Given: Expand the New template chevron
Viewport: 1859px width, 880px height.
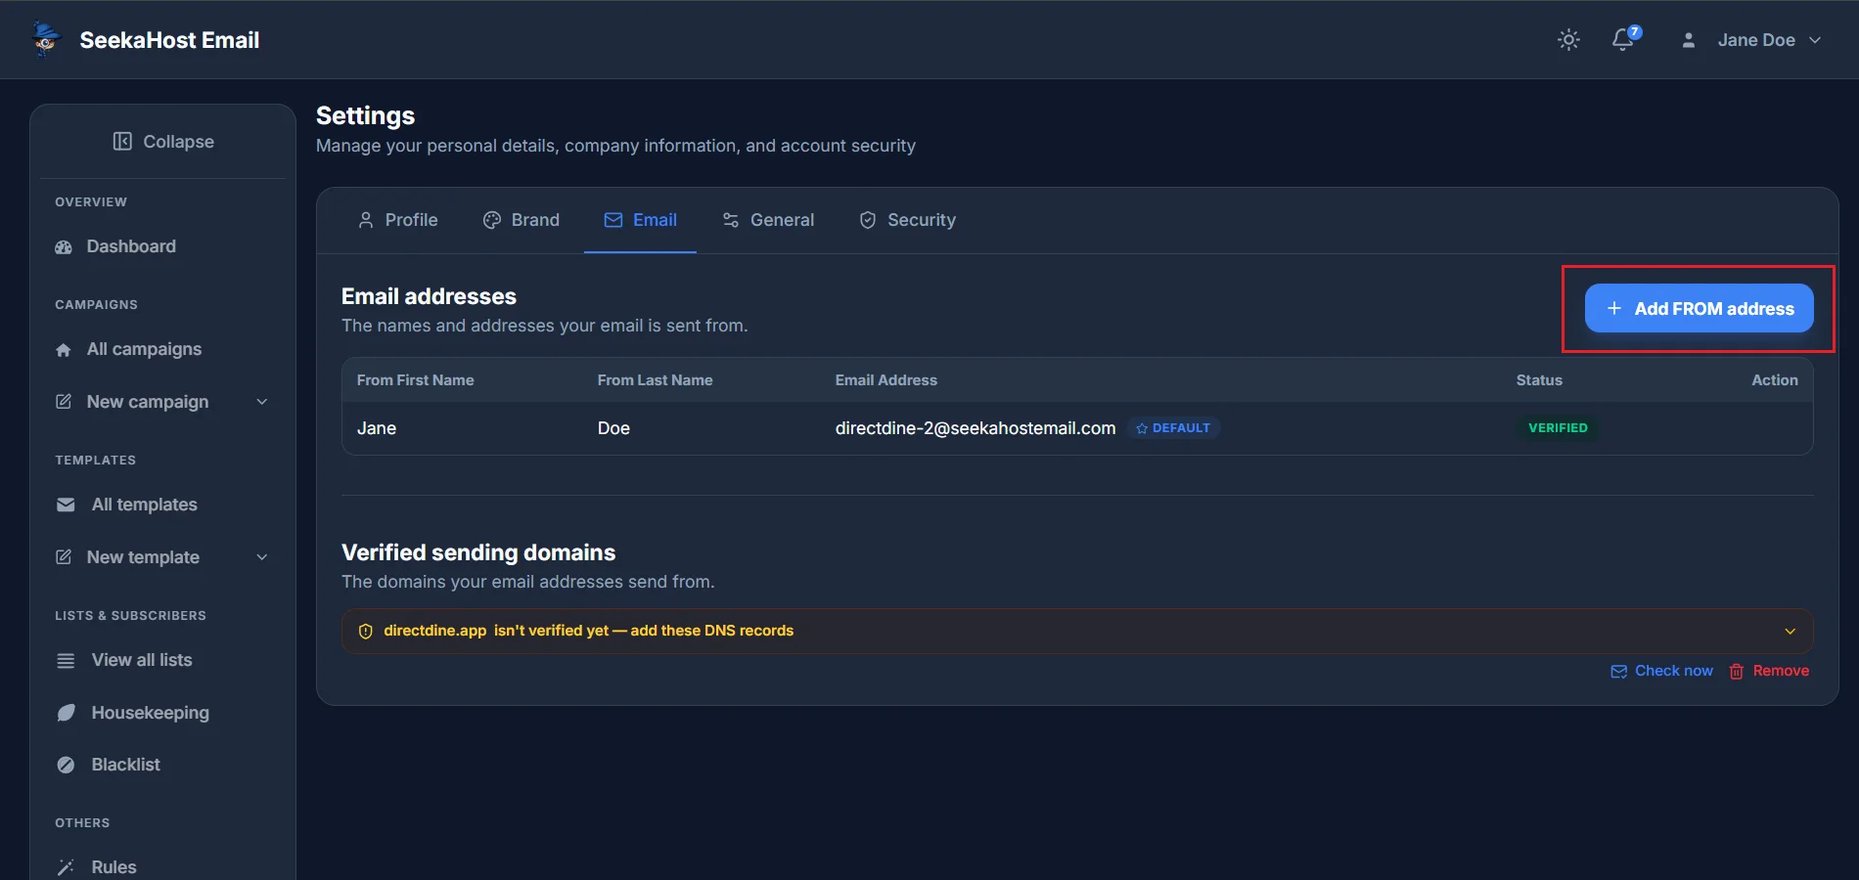Looking at the screenshot, I should point(262,557).
